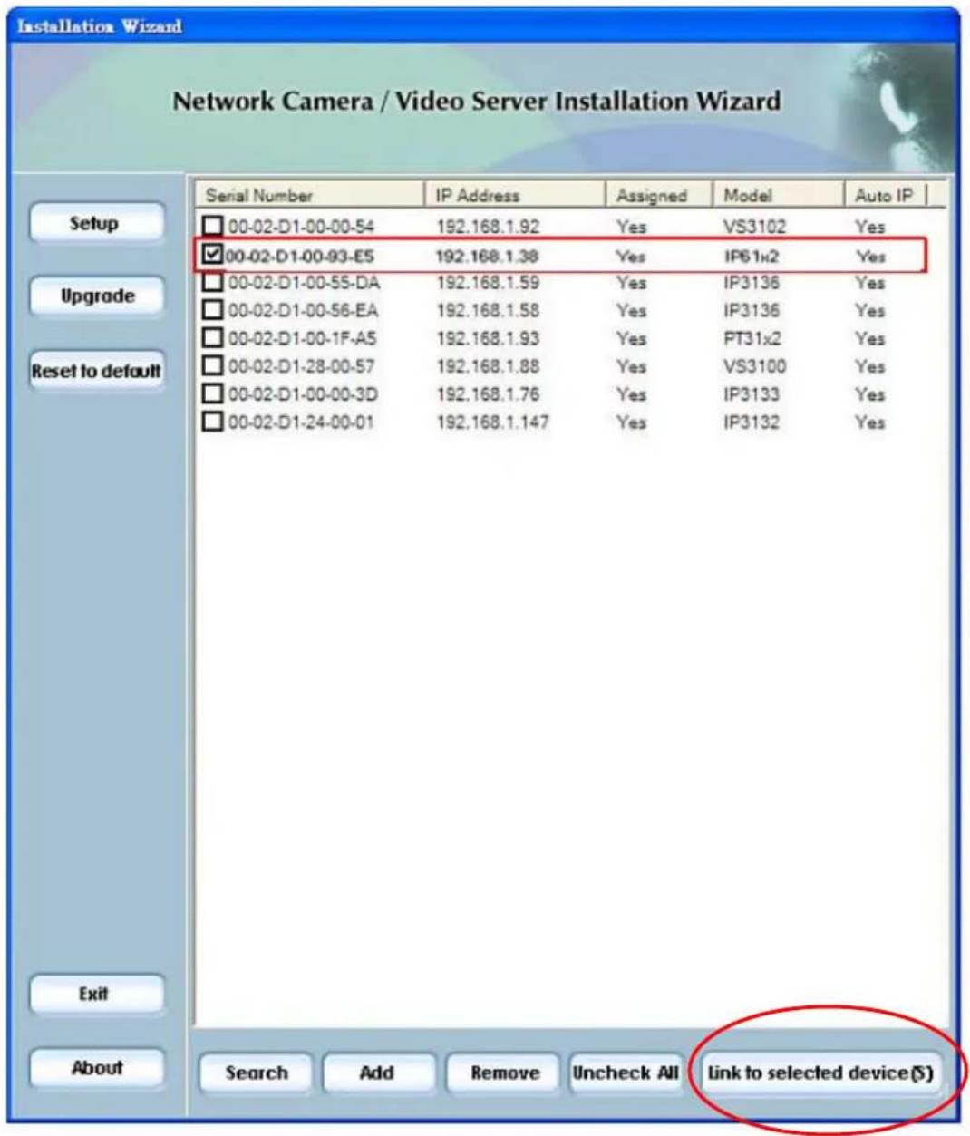Click model IP3132 cell
This screenshot has width=970, height=1136.
(752, 422)
